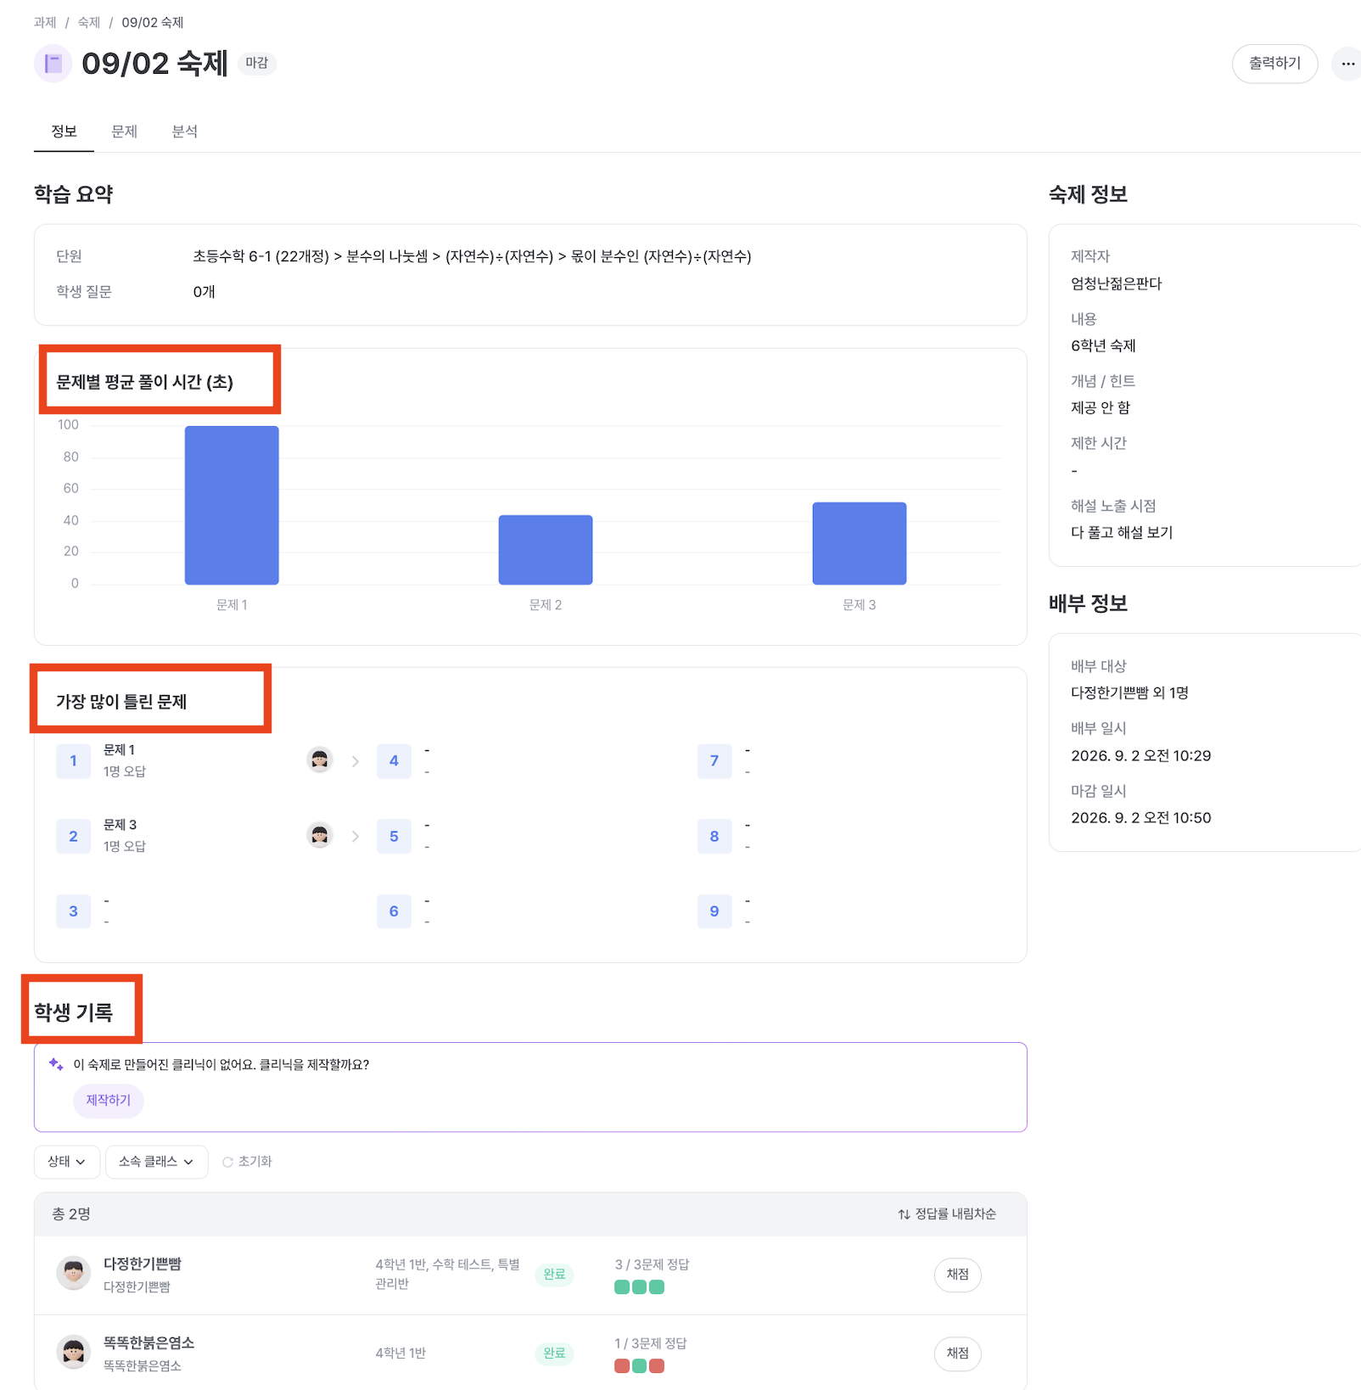Click the 초기화 reset filters icon

click(227, 1162)
